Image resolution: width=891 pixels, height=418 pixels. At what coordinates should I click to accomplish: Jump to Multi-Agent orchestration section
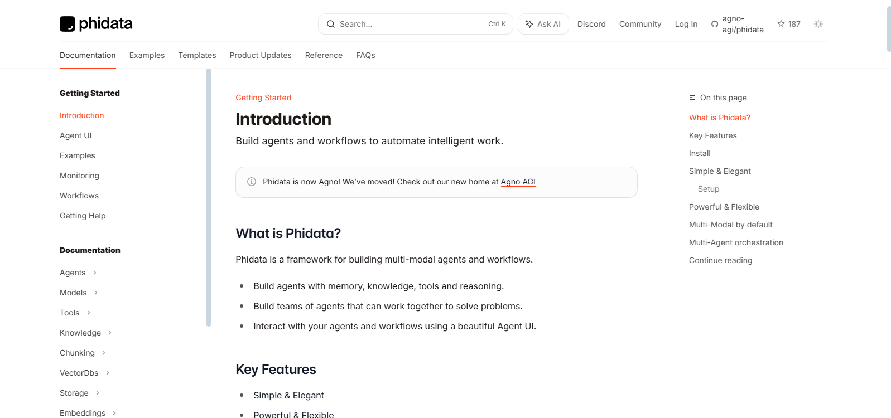click(x=736, y=242)
